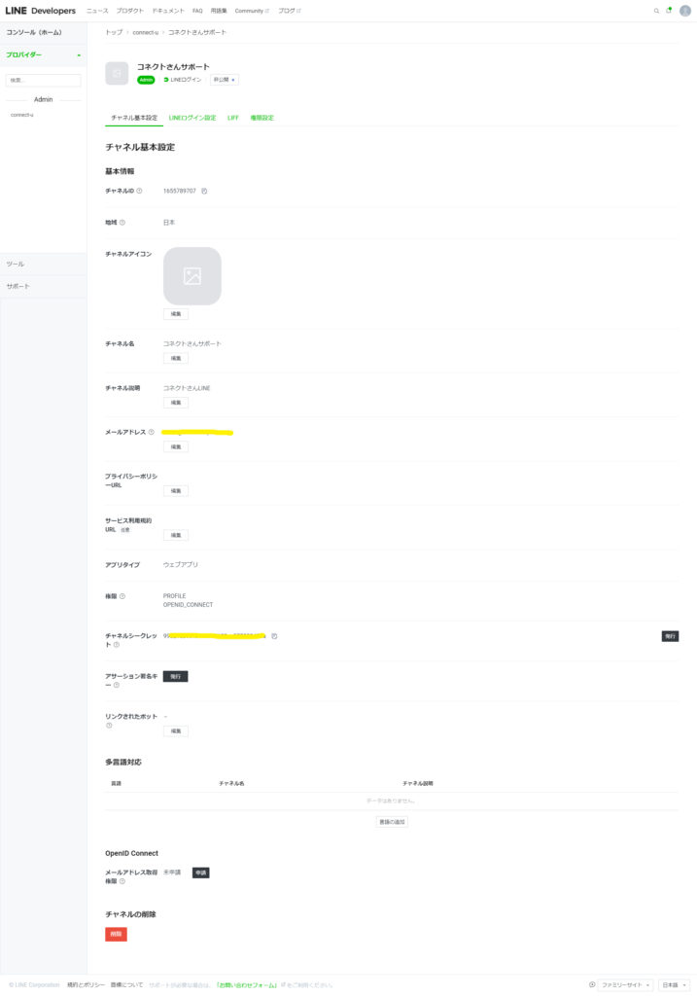This screenshot has width=697, height=996.
Task: Switch to the LINEログイン設定 tab
Action: pyautogui.click(x=192, y=118)
